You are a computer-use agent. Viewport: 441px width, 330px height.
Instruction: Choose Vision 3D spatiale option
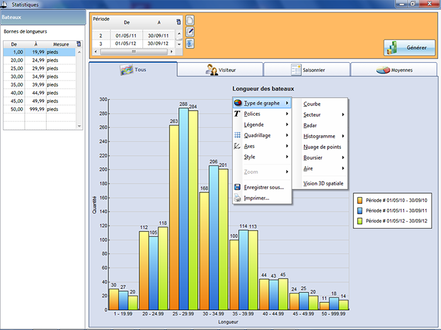click(x=324, y=184)
